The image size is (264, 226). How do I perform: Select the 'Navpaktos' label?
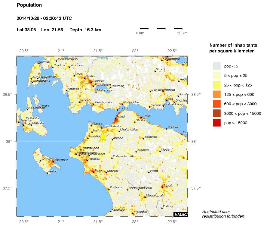click(x=131, y=102)
